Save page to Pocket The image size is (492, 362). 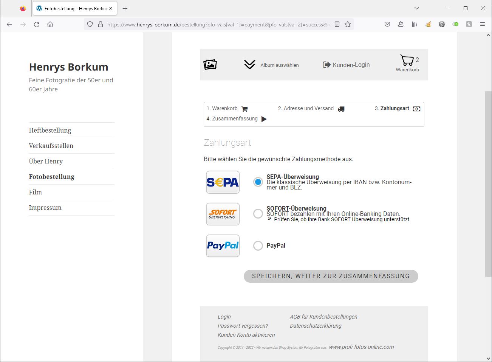pos(387,24)
